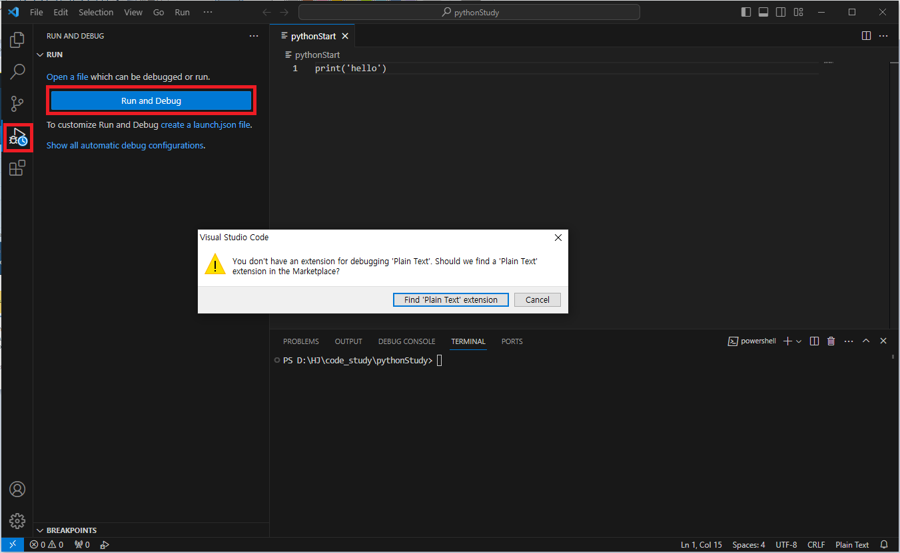Image resolution: width=900 pixels, height=553 pixels.
Task: Click 'Ln 1, Col 15' in status bar
Action: (701, 544)
